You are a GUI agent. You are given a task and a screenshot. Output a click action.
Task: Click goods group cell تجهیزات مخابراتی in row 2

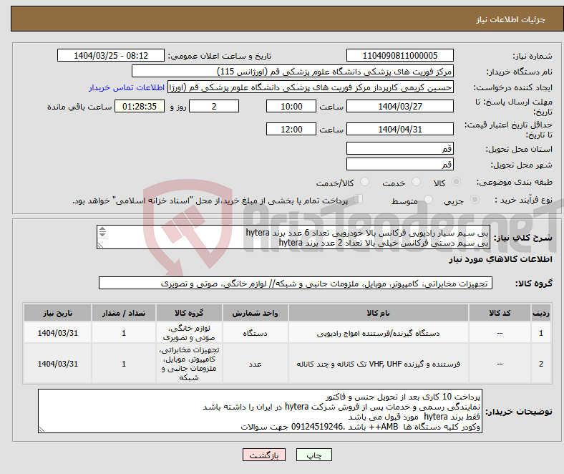click(189, 364)
